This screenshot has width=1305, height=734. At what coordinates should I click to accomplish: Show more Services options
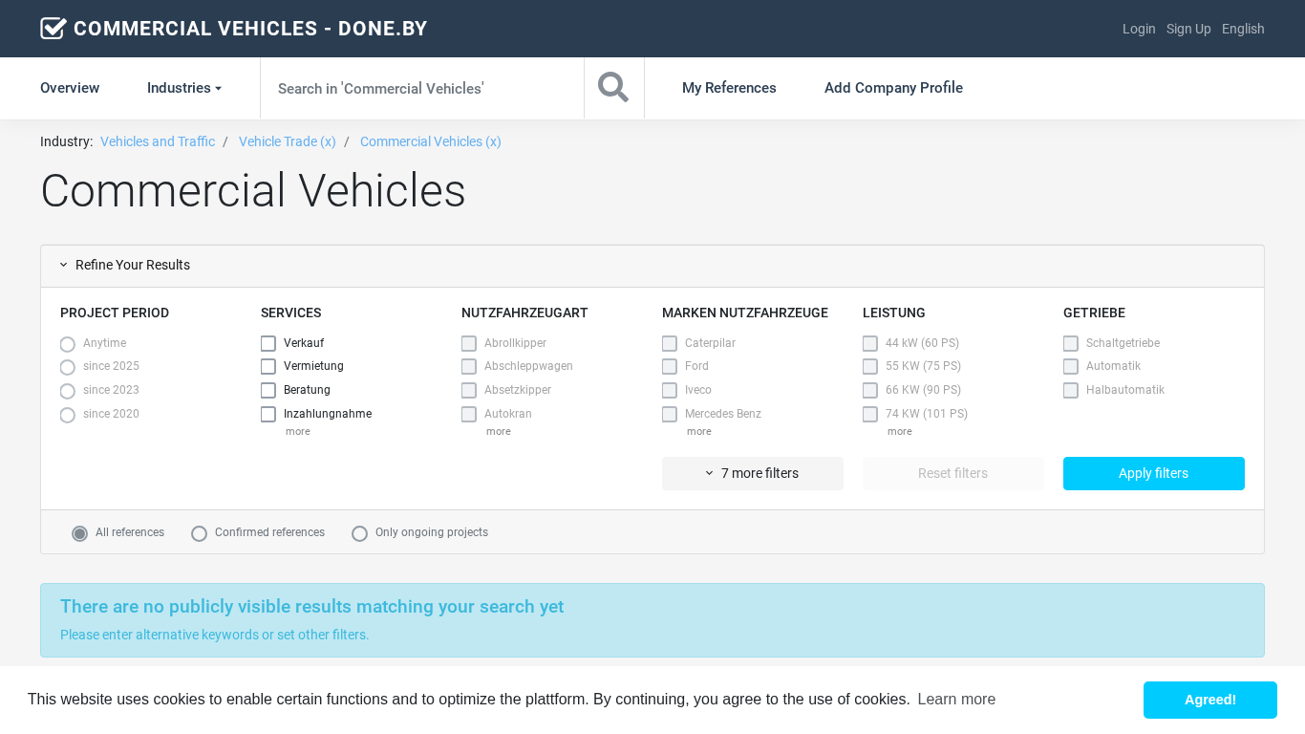coord(297,432)
